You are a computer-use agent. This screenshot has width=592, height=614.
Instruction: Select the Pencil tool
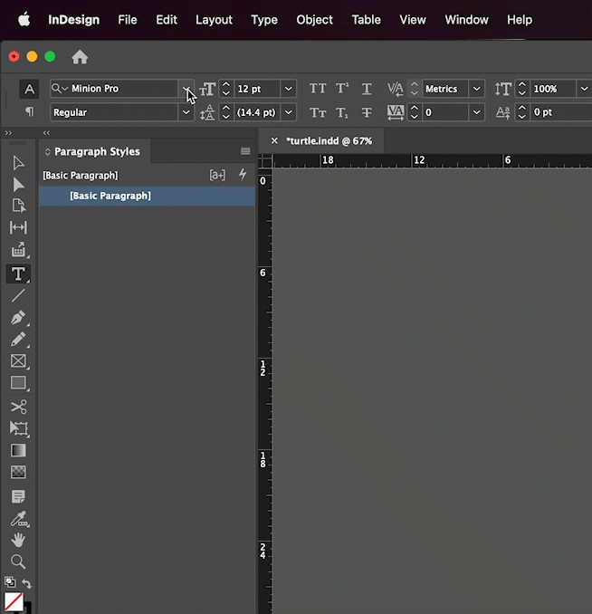click(18, 340)
